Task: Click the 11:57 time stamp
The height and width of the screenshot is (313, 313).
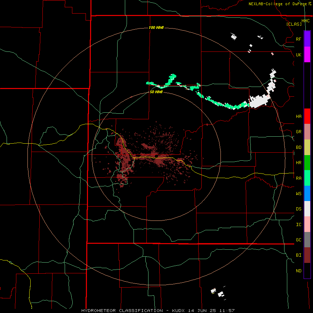Action: tap(227, 311)
